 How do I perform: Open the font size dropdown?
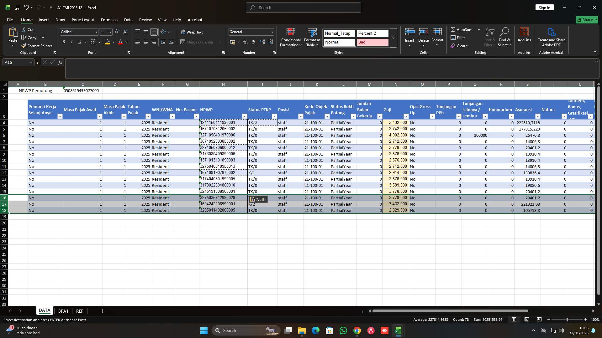point(110,32)
